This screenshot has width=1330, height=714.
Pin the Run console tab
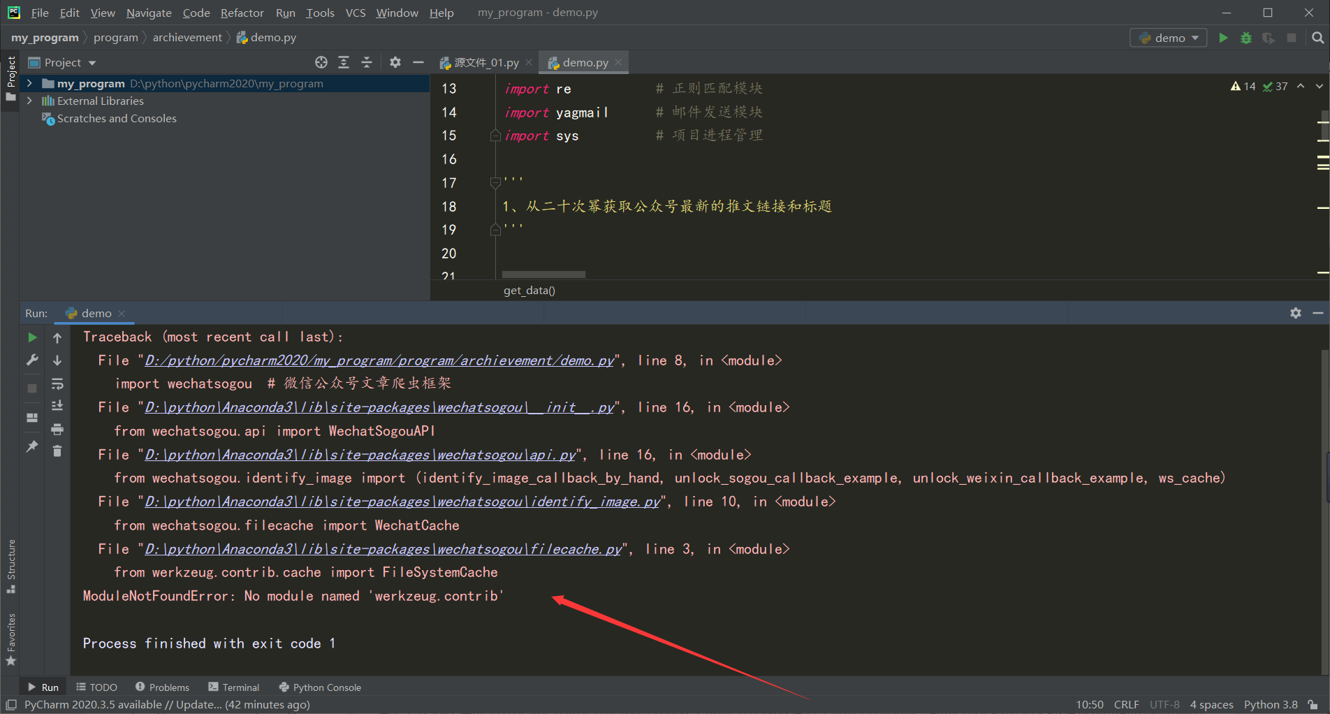click(x=31, y=446)
